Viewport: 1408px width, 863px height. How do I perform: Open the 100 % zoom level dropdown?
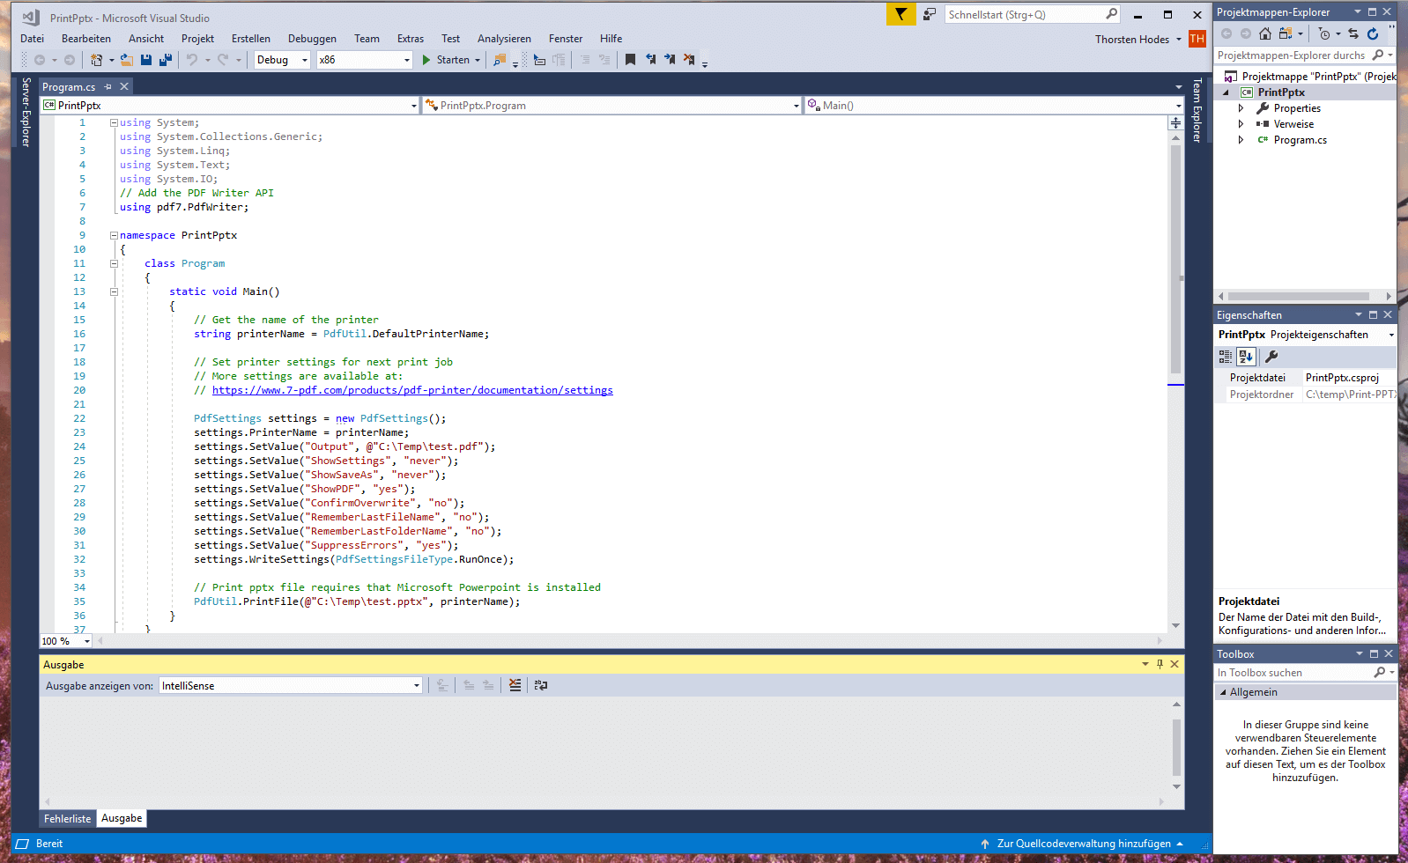tap(66, 641)
